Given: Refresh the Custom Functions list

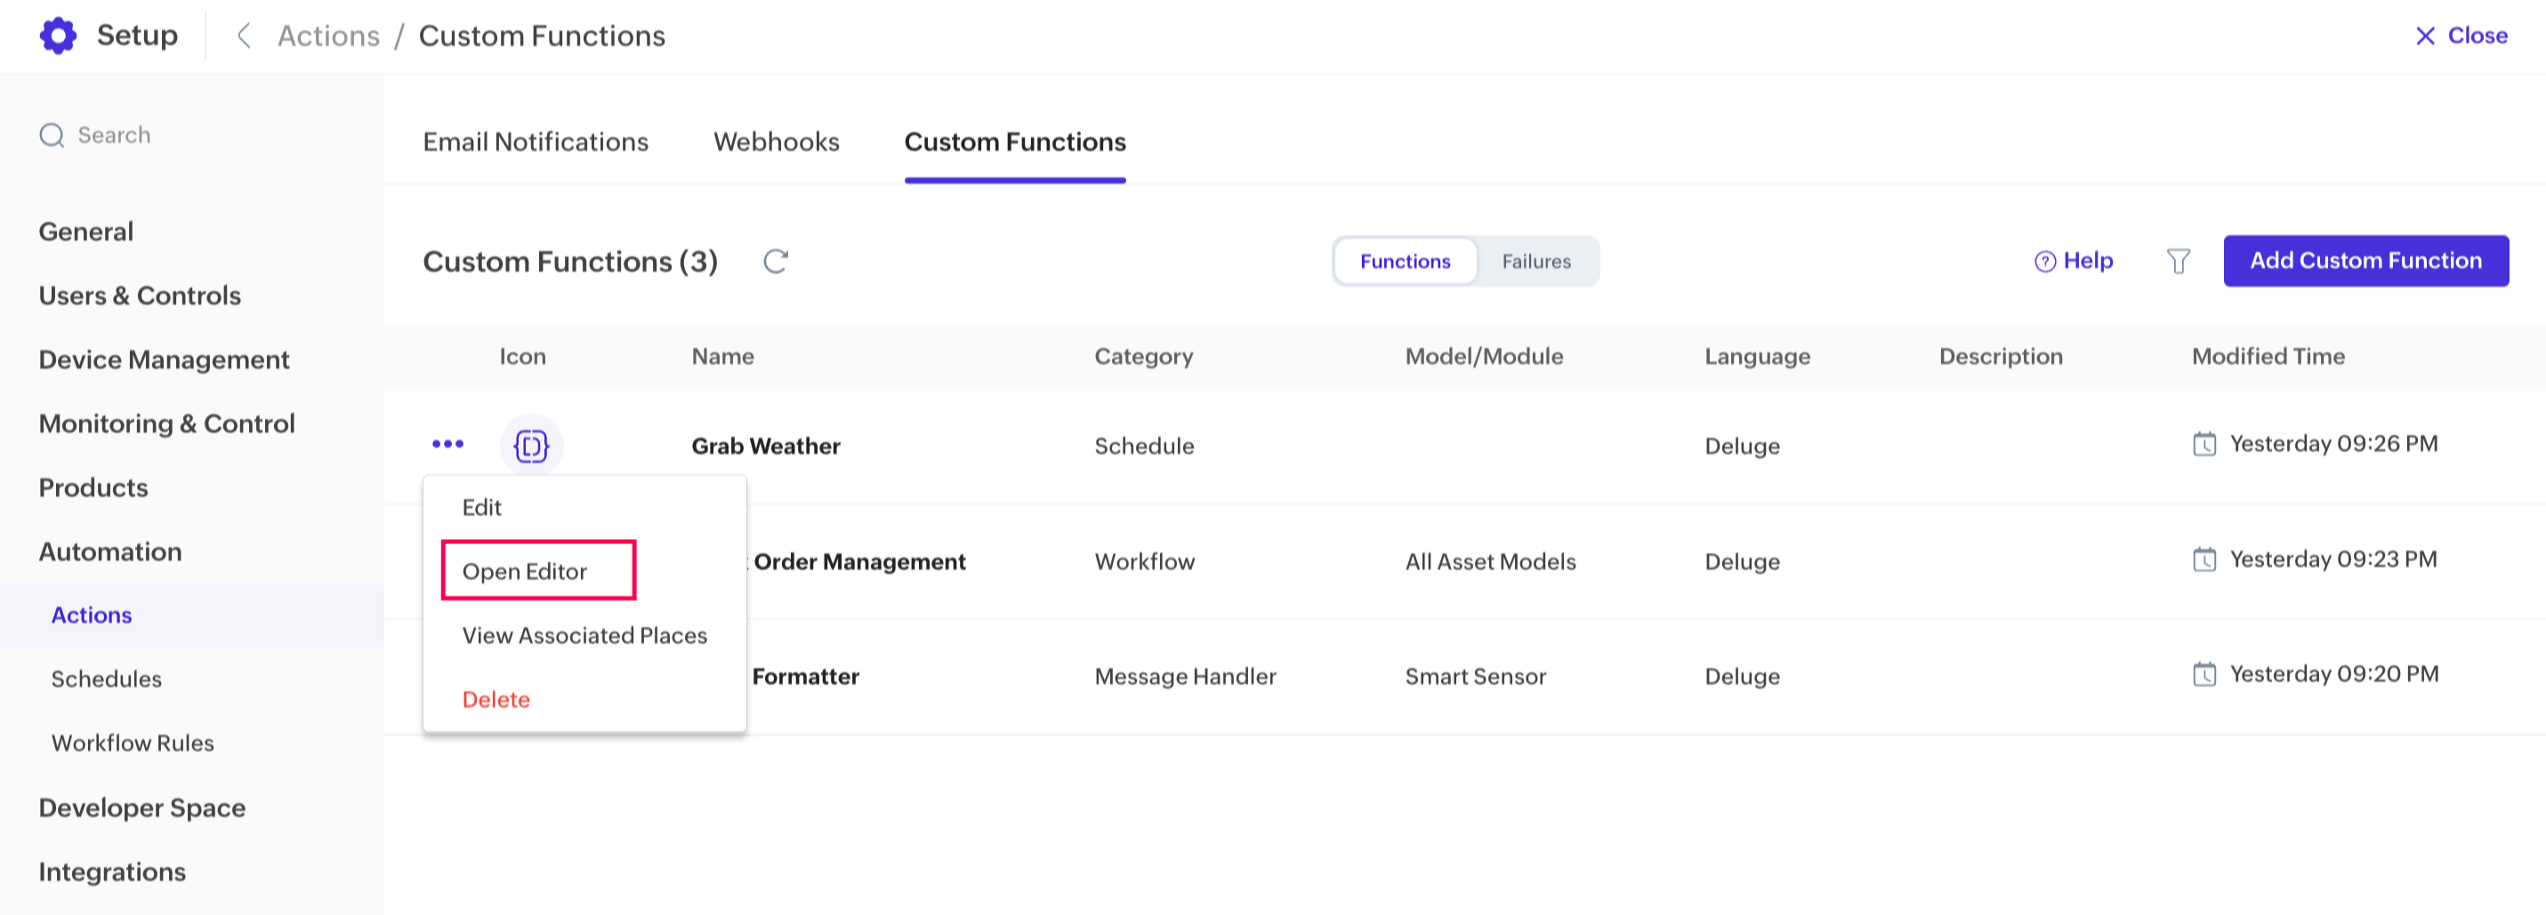Looking at the screenshot, I should coord(776,261).
